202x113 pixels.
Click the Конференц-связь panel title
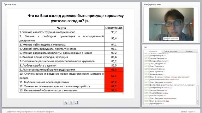point(152,4)
